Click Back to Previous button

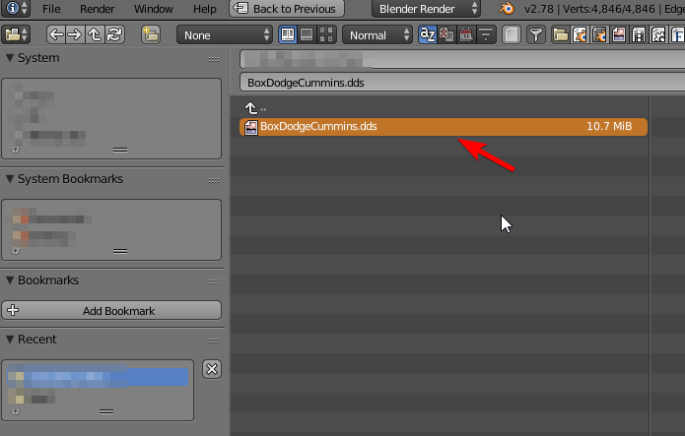tap(287, 9)
